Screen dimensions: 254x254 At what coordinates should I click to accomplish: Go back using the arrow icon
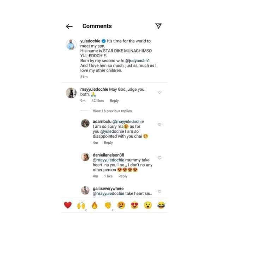coord(69,26)
